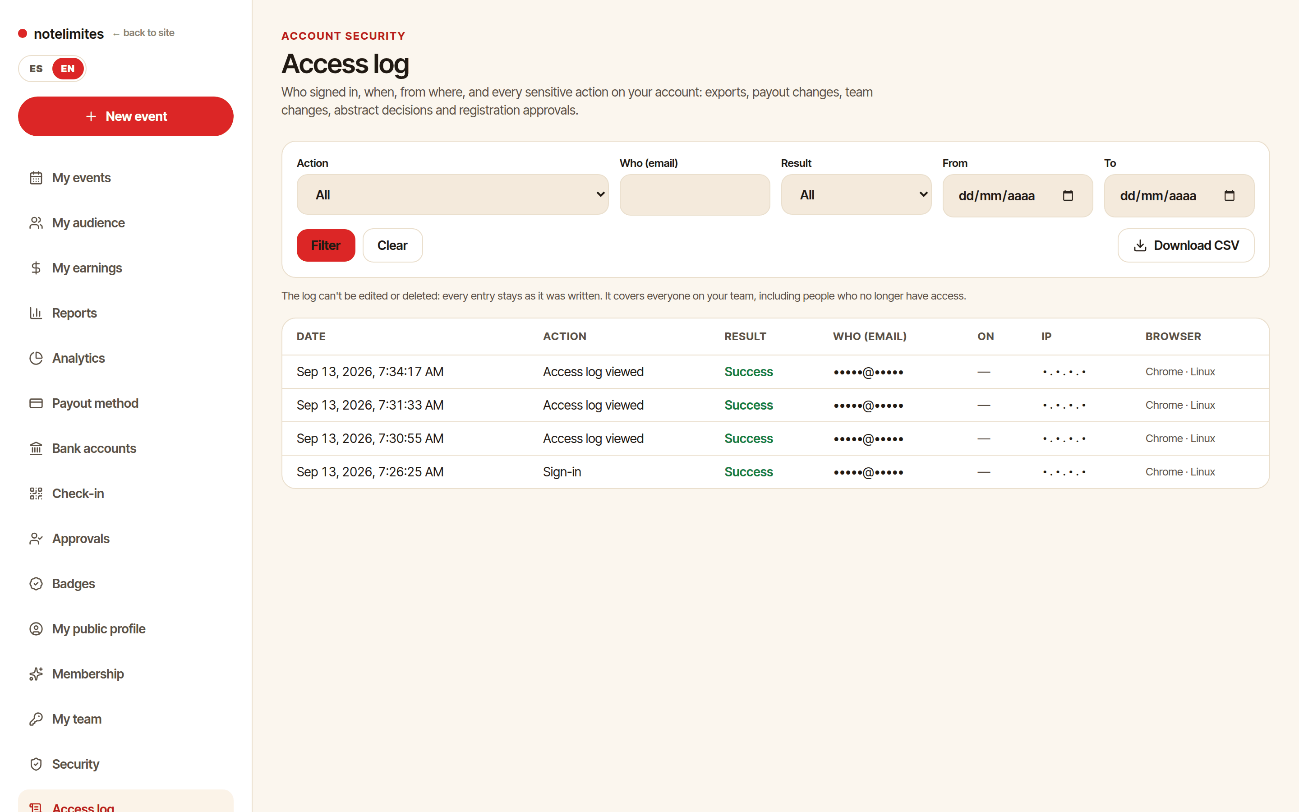Screen dimensions: 1299x812
Task: Download the log as CSV
Action: click(1186, 245)
